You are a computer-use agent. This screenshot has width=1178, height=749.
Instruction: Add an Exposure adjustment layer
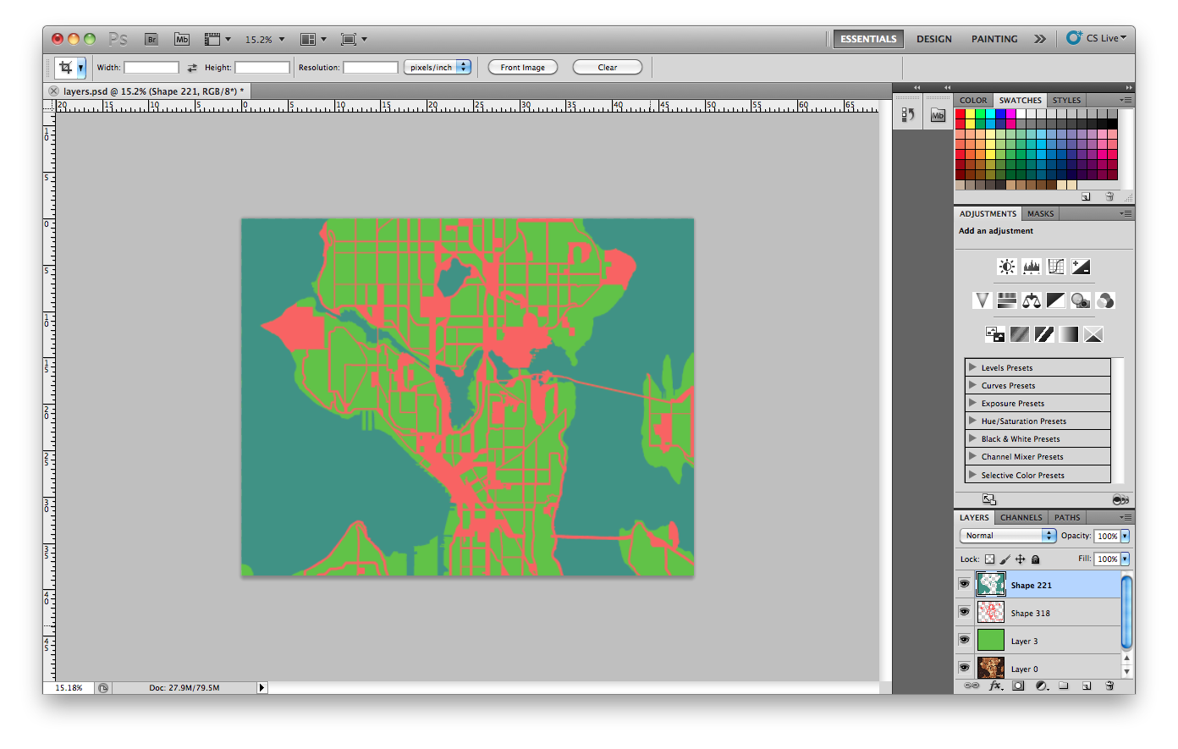click(x=1080, y=267)
